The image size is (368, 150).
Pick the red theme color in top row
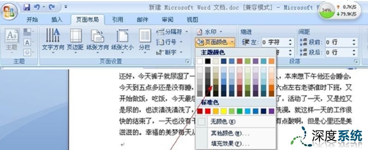(x=240, y=61)
